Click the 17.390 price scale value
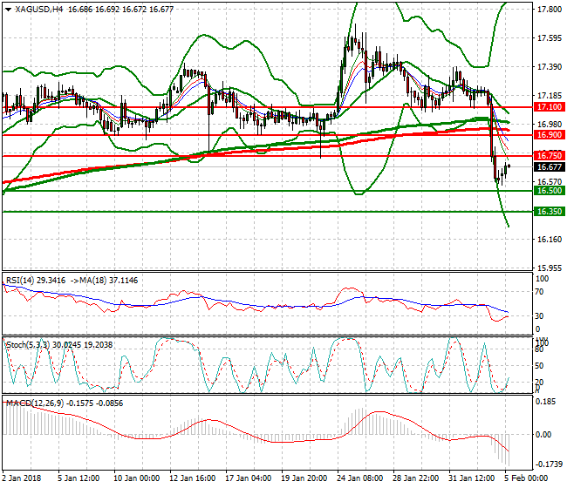The image size is (567, 488). 550,67
